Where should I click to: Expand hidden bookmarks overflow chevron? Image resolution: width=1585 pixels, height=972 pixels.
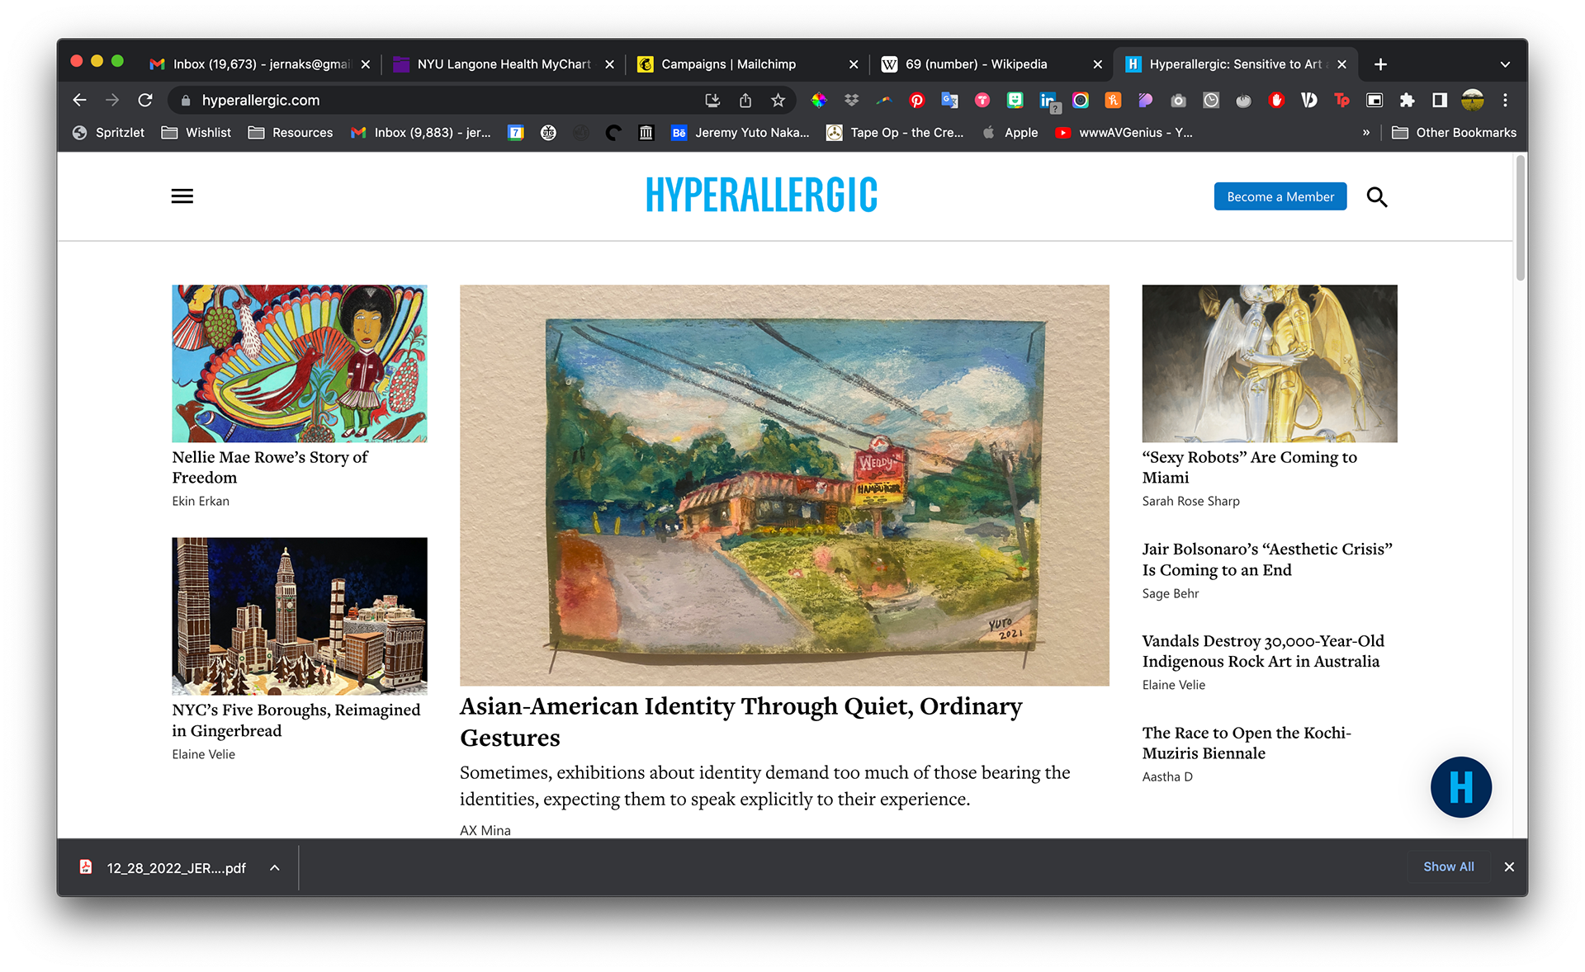1366,133
